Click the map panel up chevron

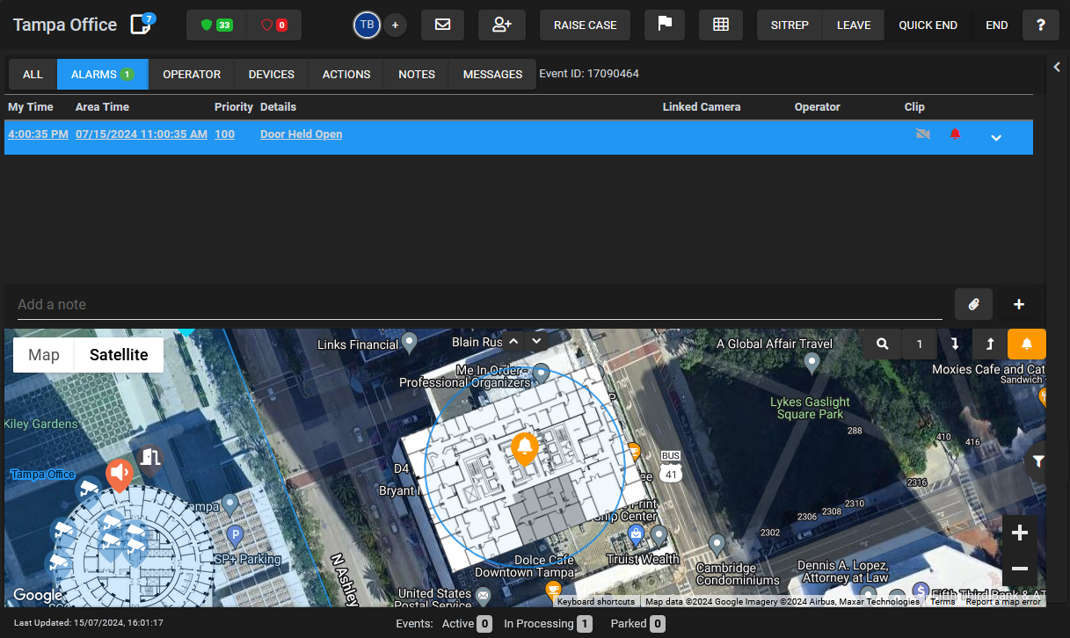[x=514, y=340]
